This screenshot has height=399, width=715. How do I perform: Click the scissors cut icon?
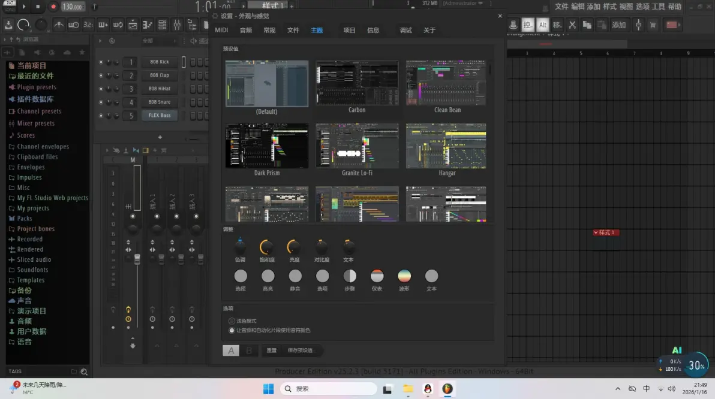(572, 25)
